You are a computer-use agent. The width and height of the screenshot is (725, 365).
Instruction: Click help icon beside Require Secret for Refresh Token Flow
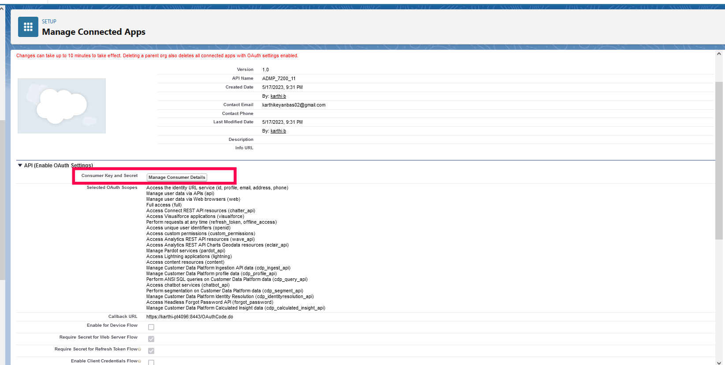click(x=140, y=350)
